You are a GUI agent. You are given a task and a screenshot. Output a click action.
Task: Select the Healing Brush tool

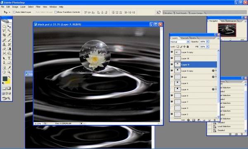pyautogui.click(x=4, y=41)
